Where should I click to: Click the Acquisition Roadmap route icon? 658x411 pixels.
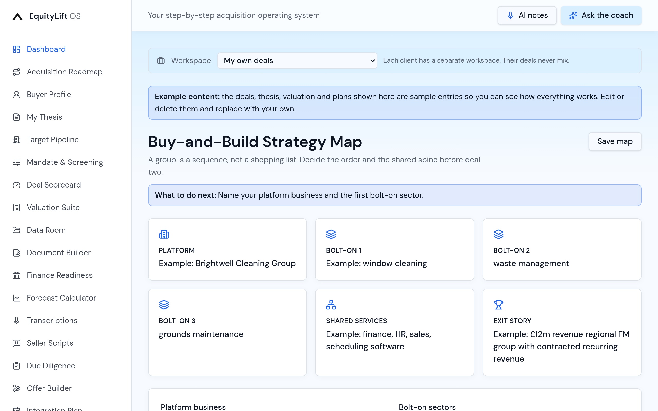point(16,72)
